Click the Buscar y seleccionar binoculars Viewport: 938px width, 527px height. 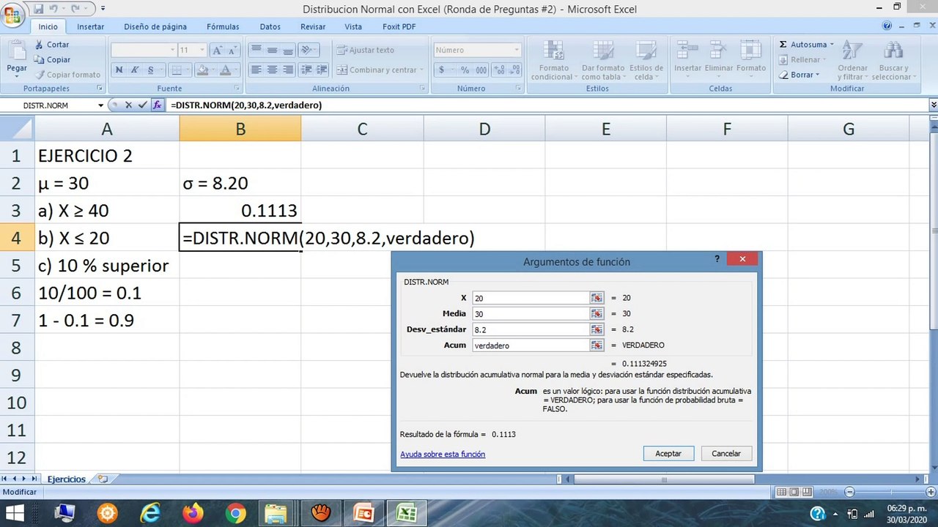[893, 51]
